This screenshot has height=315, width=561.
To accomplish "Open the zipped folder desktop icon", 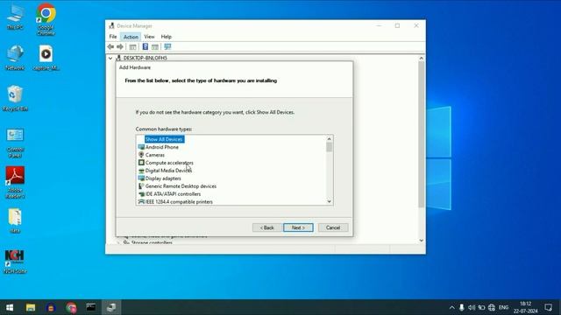I will [15, 220].
